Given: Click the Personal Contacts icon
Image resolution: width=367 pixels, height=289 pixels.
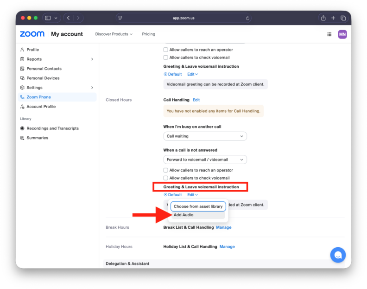Looking at the screenshot, I should (x=22, y=69).
